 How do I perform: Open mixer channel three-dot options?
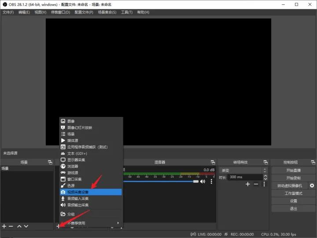211,181
